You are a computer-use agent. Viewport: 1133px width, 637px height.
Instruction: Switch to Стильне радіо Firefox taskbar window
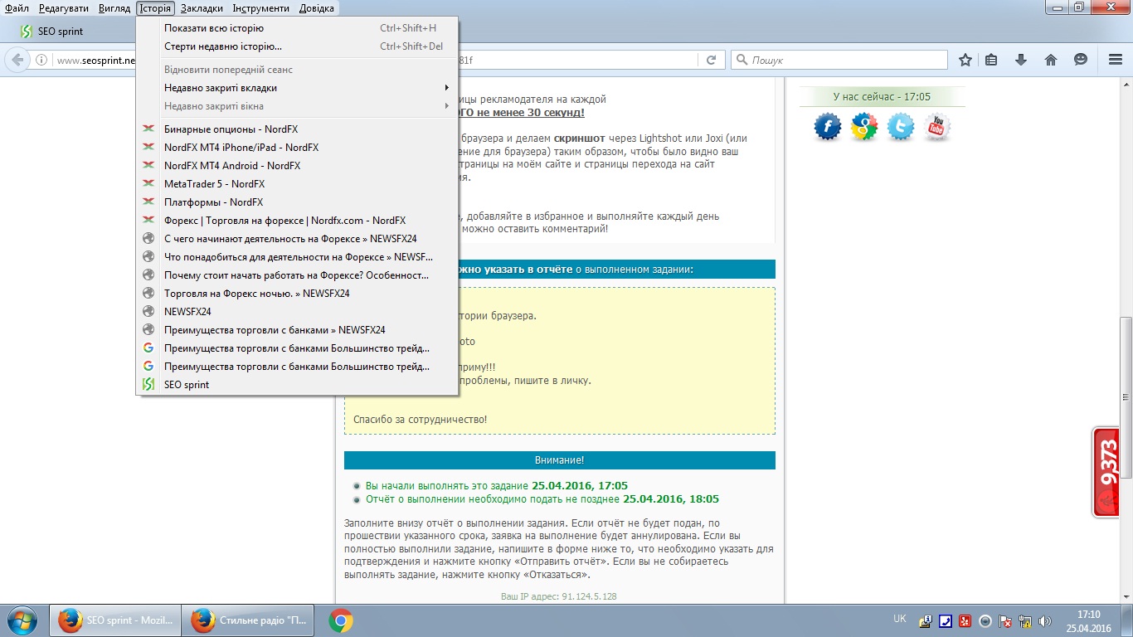[250, 620]
